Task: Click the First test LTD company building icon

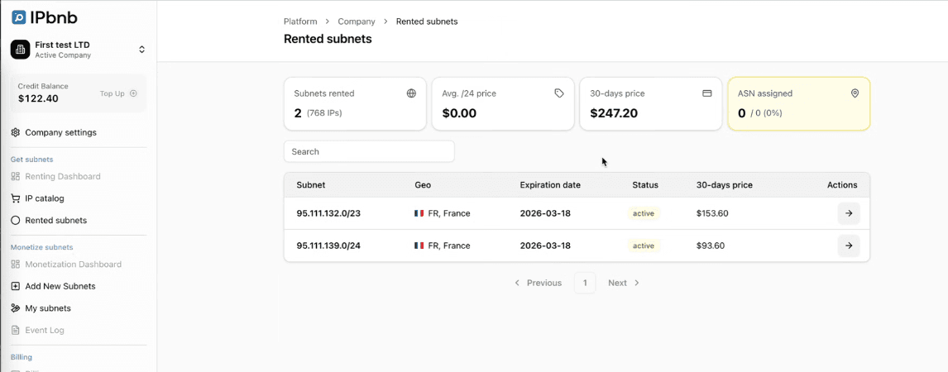Action: [x=20, y=50]
